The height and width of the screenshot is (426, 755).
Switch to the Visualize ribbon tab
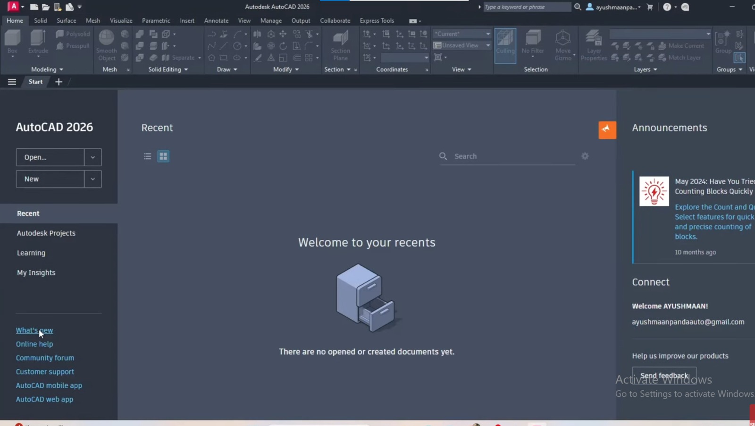click(x=121, y=21)
